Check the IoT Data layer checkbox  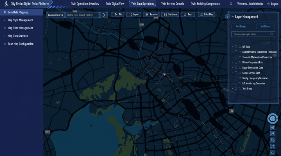click(236, 46)
